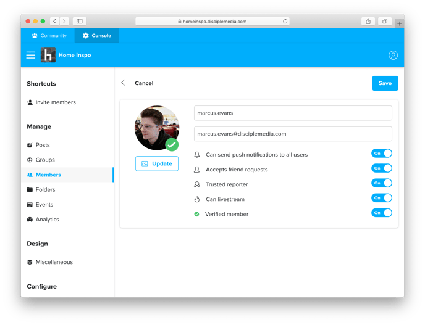Go to Posts in Manage
The height and width of the screenshot is (325, 425).
tap(38, 145)
